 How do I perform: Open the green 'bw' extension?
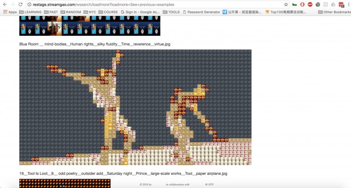[x=294, y=4]
